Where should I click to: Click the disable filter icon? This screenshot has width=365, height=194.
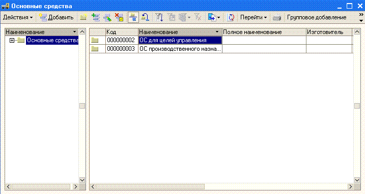pyautogui.click(x=198, y=17)
